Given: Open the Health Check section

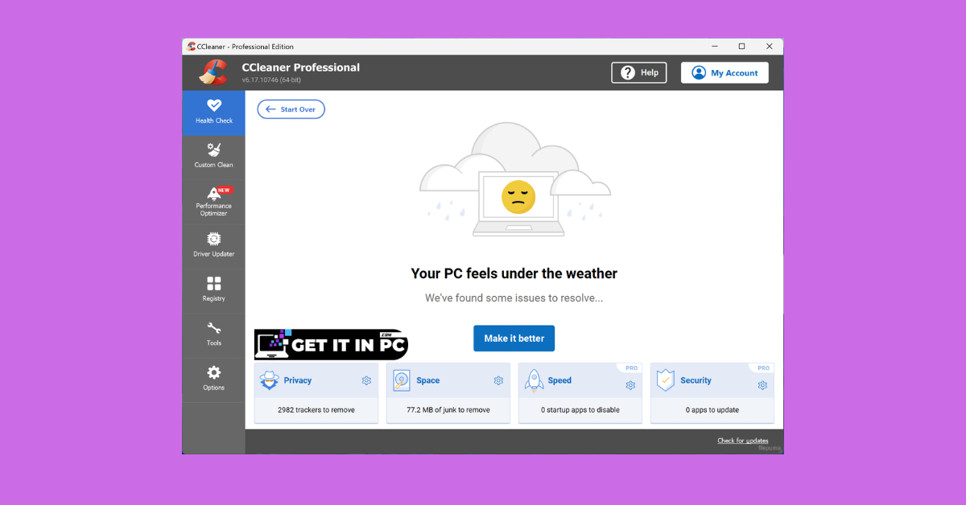Looking at the screenshot, I should (213, 113).
